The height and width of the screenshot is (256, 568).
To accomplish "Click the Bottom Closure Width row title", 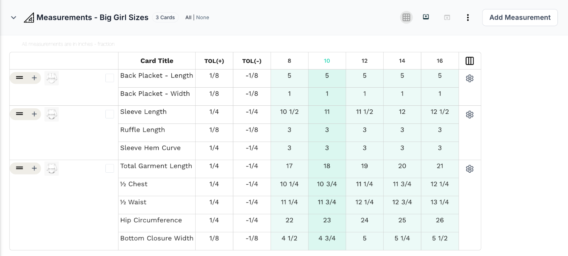I will 157,238.
